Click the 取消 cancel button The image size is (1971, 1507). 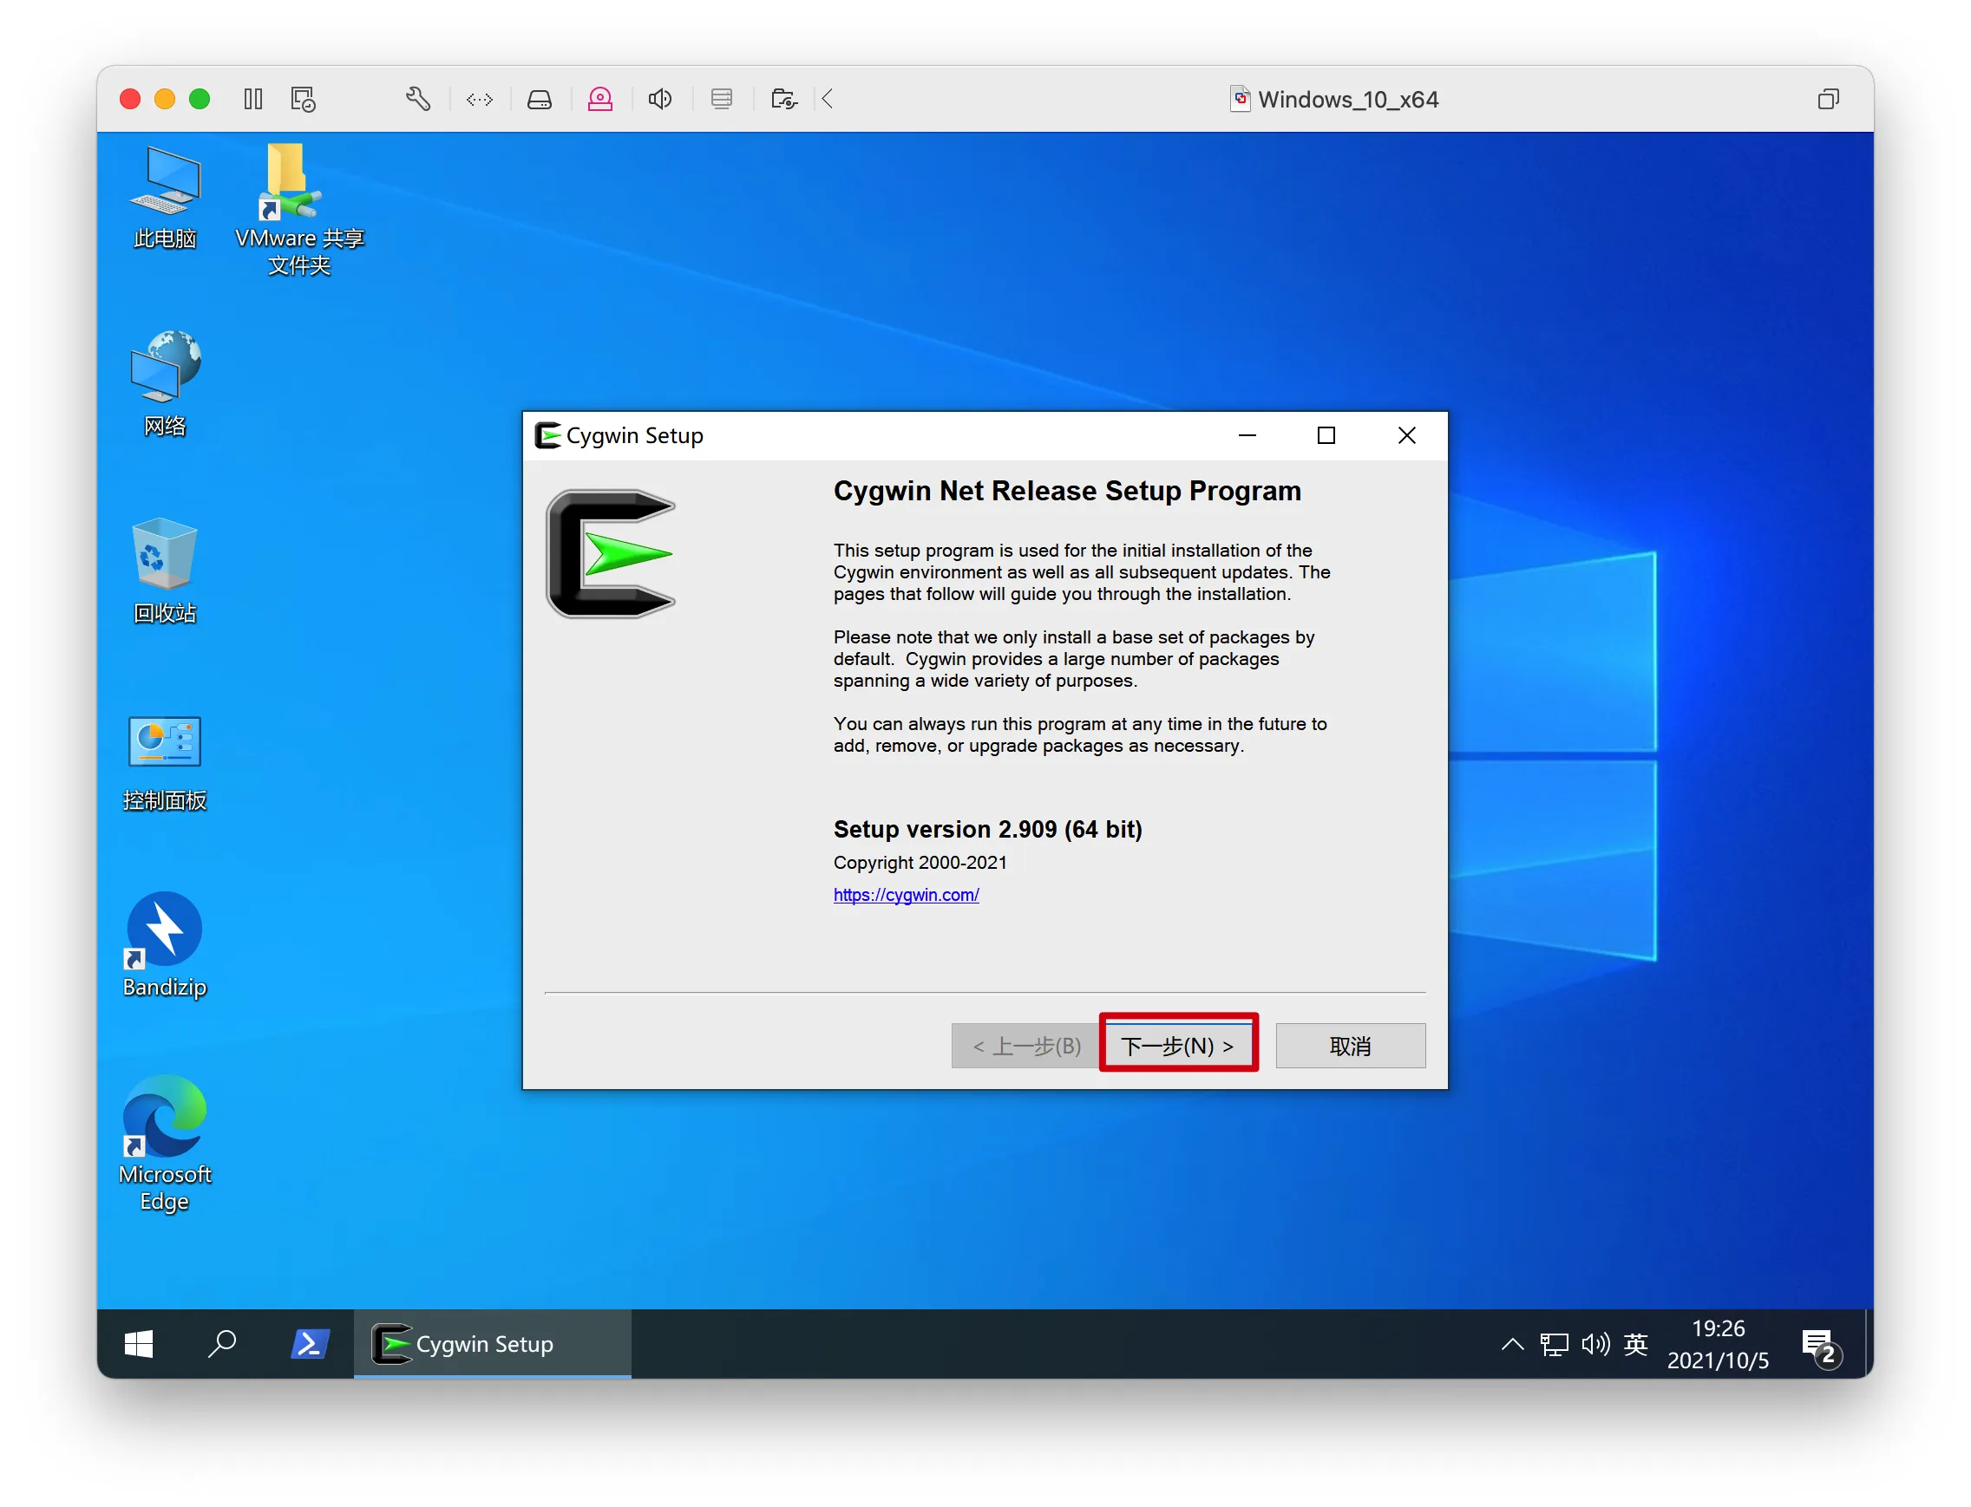(1350, 1045)
